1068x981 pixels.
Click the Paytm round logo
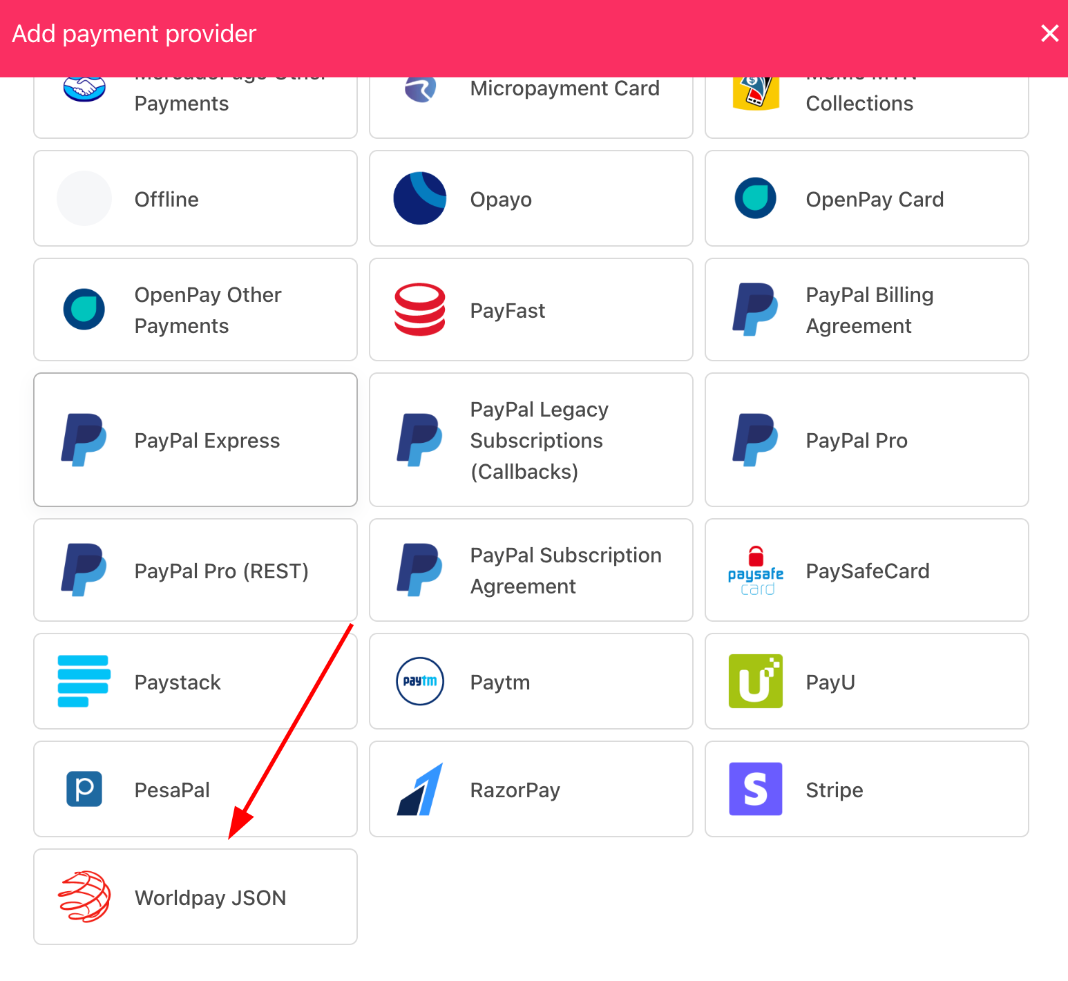point(420,681)
